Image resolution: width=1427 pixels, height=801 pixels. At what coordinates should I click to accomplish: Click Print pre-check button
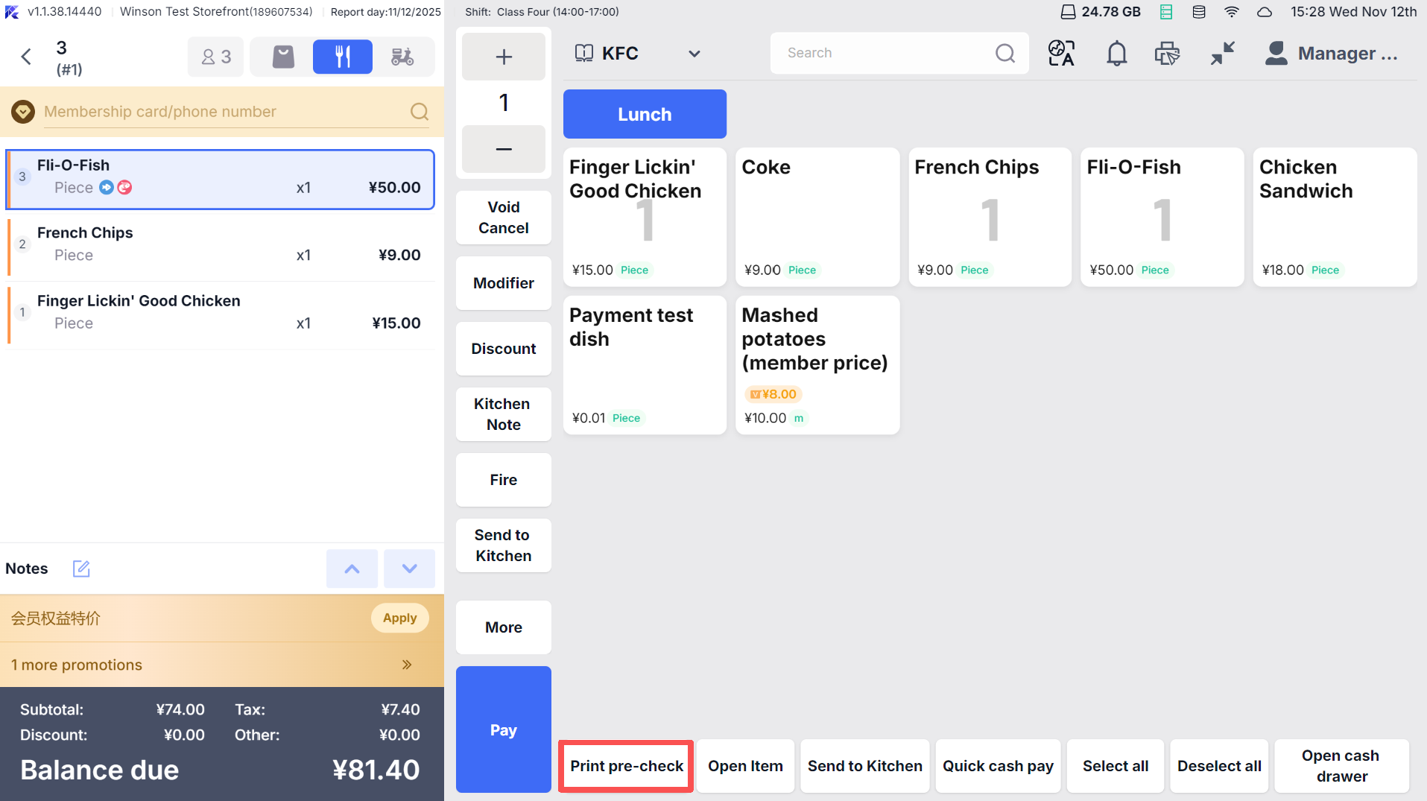click(626, 766)
